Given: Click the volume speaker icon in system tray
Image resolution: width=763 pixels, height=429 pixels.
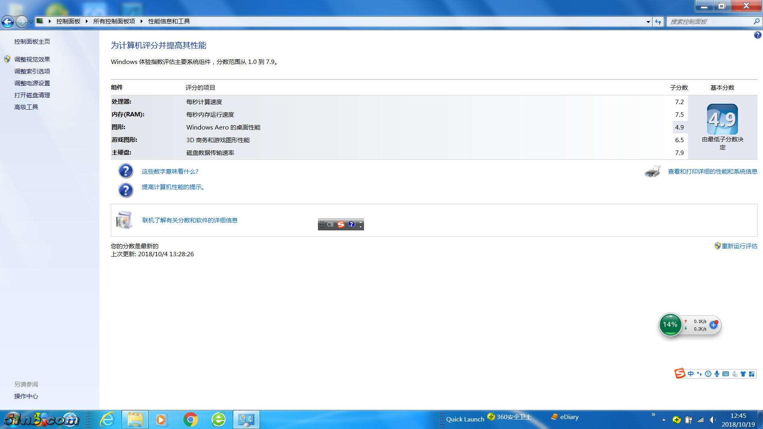Looking at the screenshot, I should 712,420.
